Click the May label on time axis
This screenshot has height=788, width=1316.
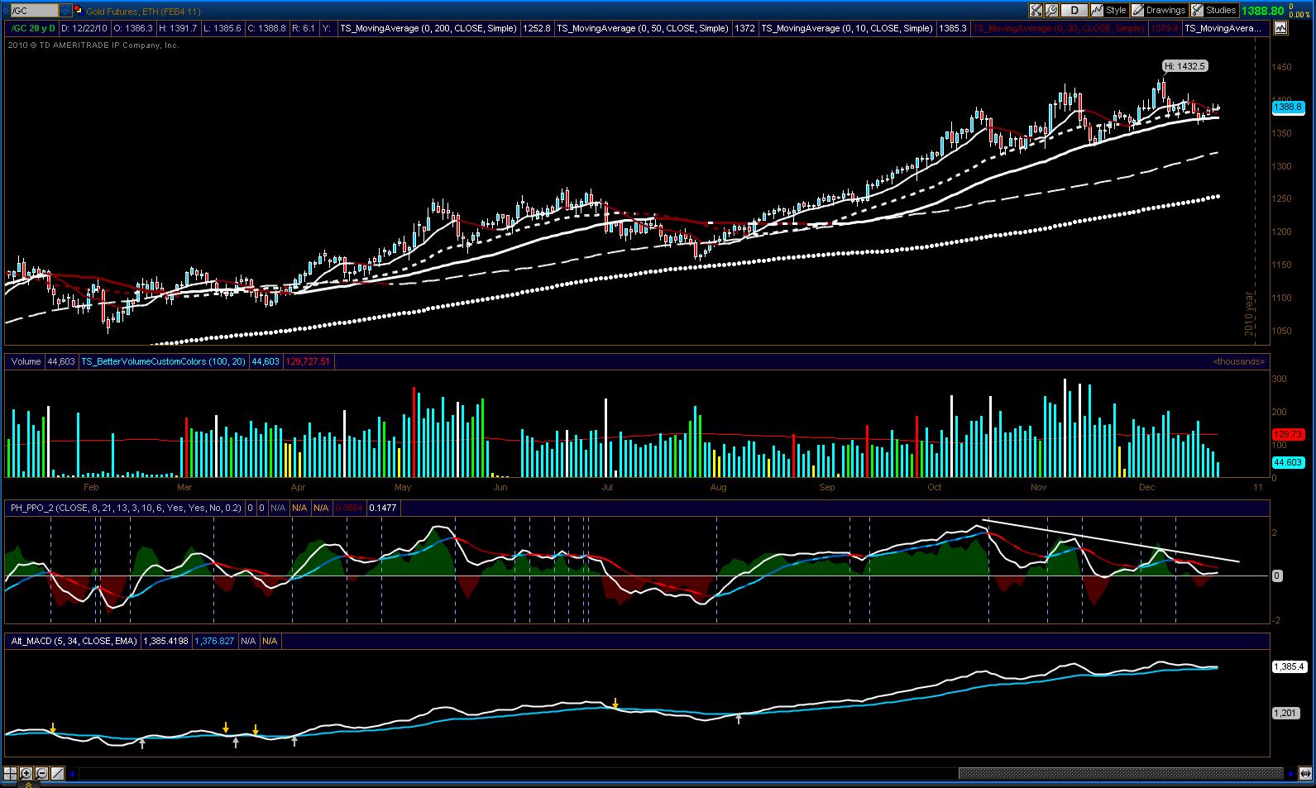point(403,487)
